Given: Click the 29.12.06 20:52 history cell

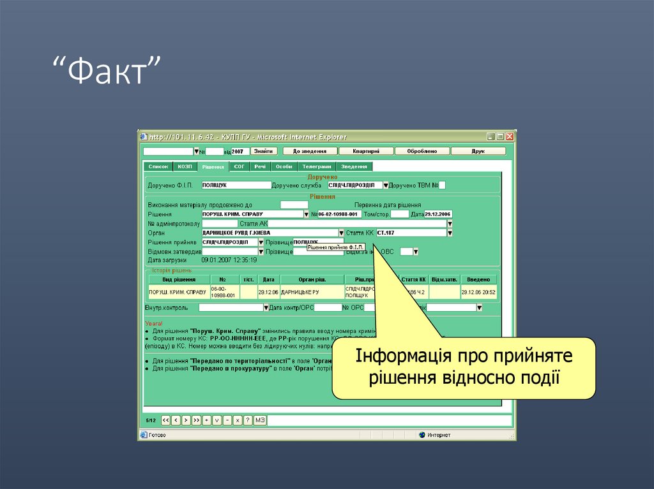Looking at the screenshot, I should (x=478, y=292).
